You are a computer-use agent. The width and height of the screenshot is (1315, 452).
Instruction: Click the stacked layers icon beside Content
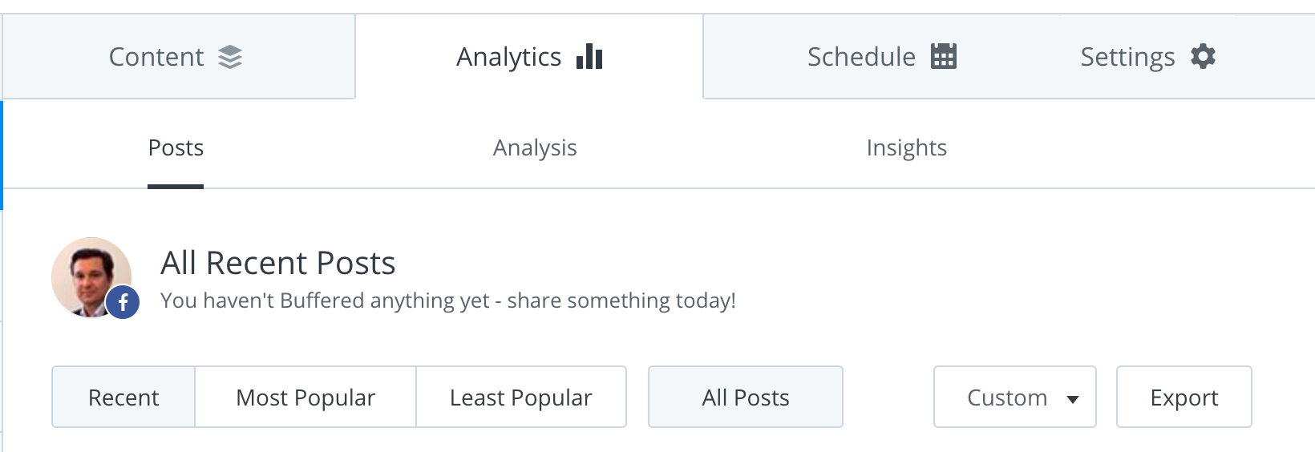coord(230,57)
